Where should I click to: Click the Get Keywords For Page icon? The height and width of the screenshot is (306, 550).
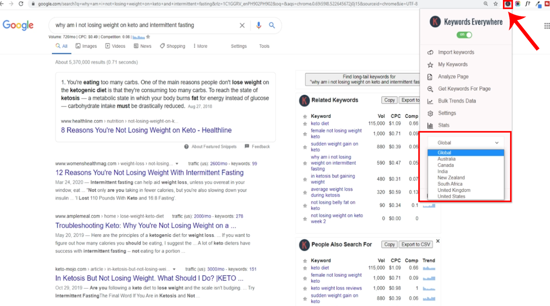tap(430, 89)
